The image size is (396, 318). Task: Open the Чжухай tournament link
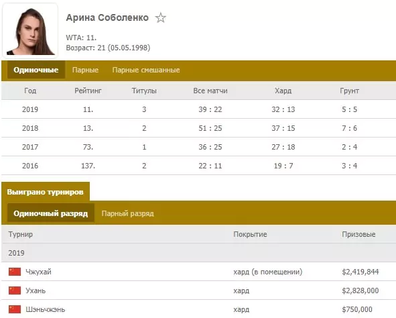(38, 272)
